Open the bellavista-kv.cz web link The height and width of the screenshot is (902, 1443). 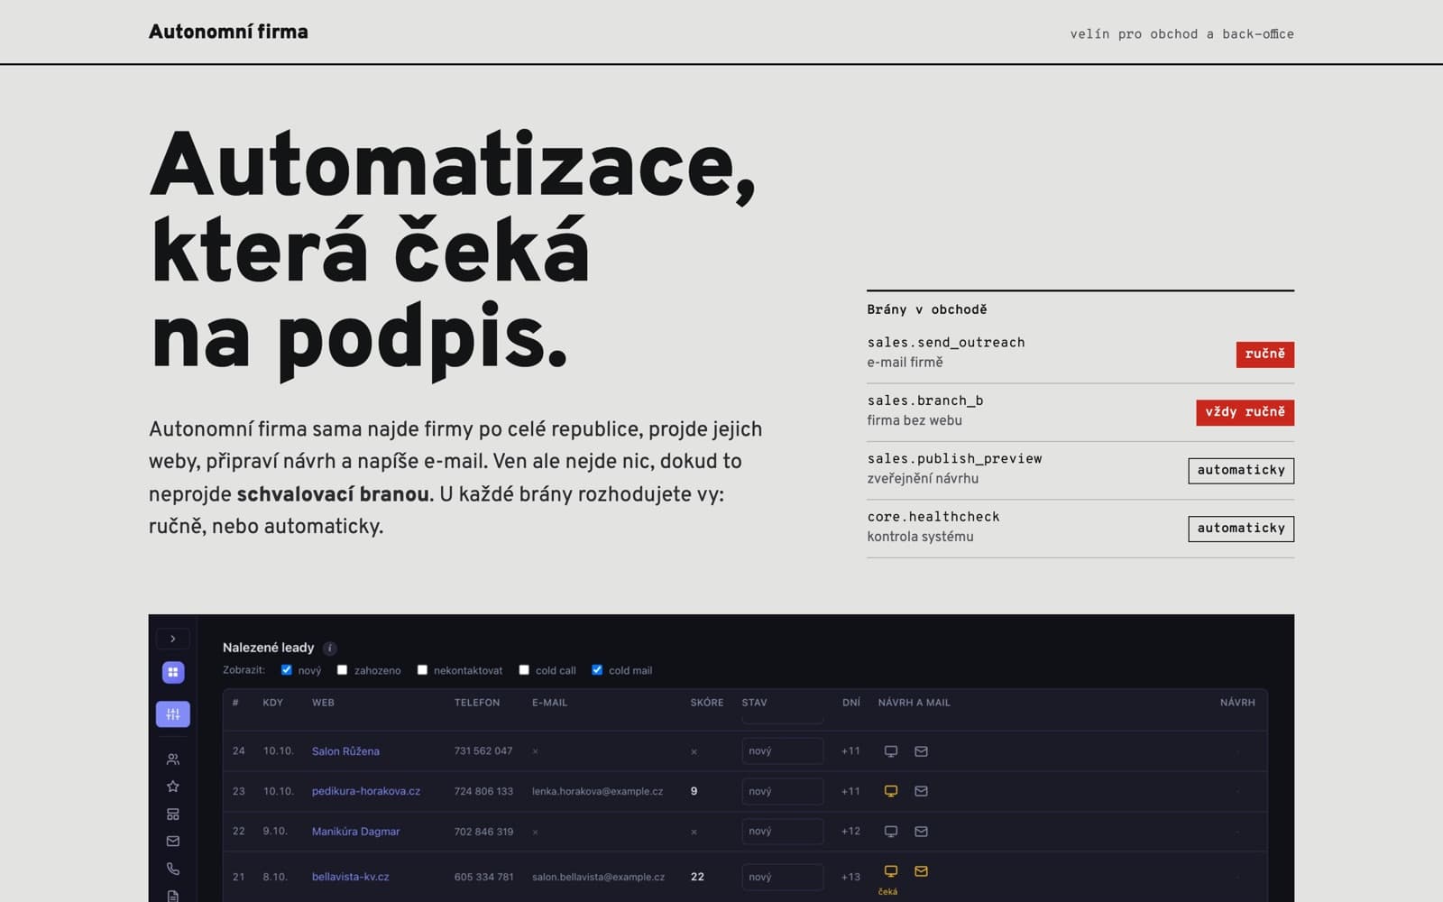tap(351, 877)
